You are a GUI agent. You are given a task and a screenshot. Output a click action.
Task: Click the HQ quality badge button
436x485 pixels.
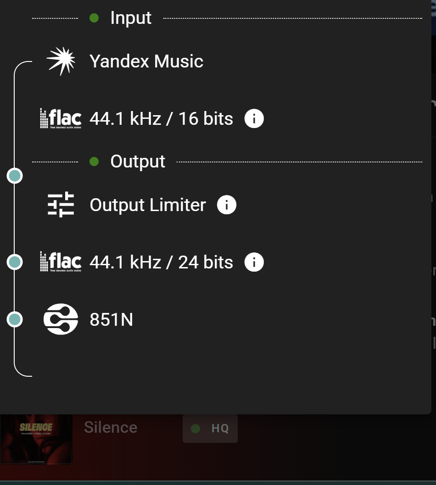pyautogui.click(x=210, y=429)
